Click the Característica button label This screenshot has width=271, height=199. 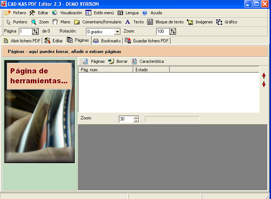coord(152,61)
